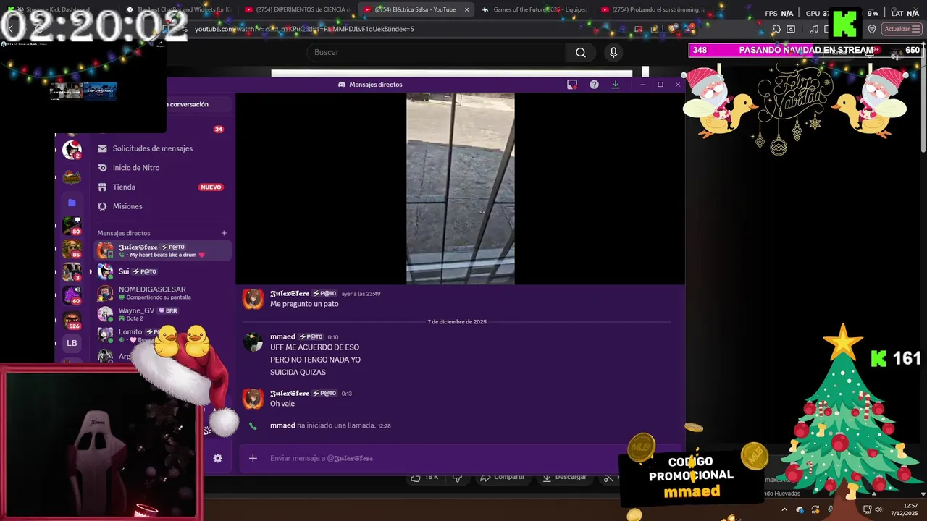Screen dimensions: 927x521
Task: Select the "Oh vale" message
Action: [282, 404]
